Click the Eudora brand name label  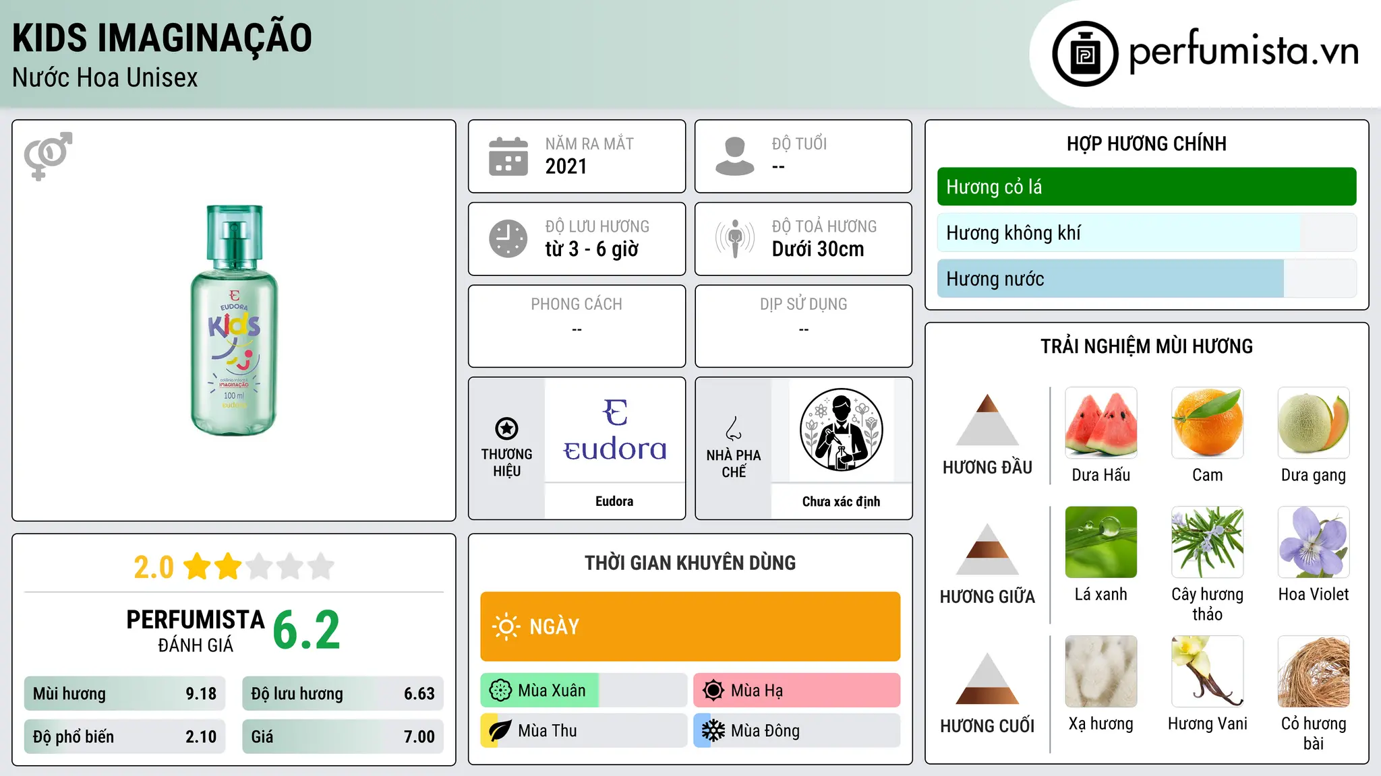point(614,501)
